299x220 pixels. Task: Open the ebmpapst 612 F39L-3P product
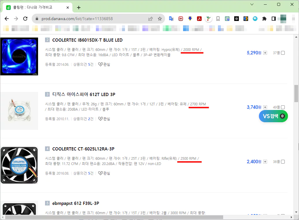[x=76, y=203]
